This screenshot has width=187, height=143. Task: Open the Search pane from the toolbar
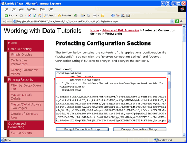coord(50,15)
